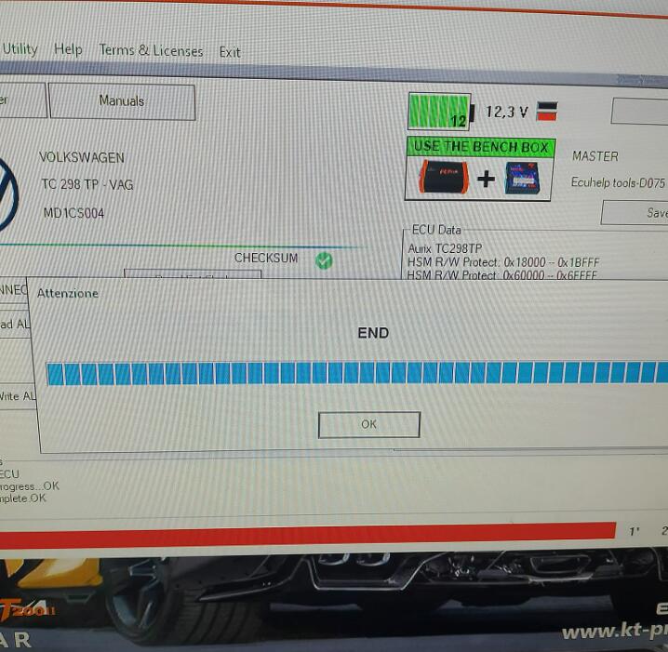
Task: Select the END message text
Action: (373, 333)
